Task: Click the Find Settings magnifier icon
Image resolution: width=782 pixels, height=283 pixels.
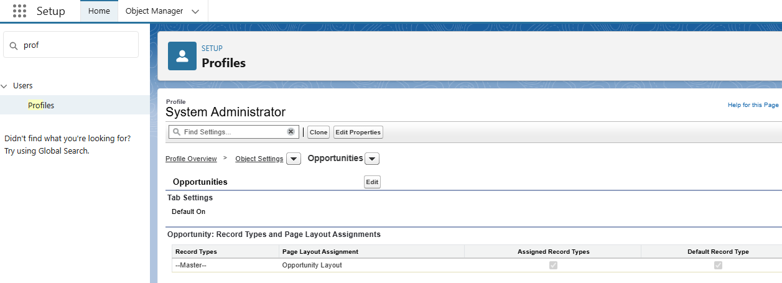Action: tap(177, 132)
